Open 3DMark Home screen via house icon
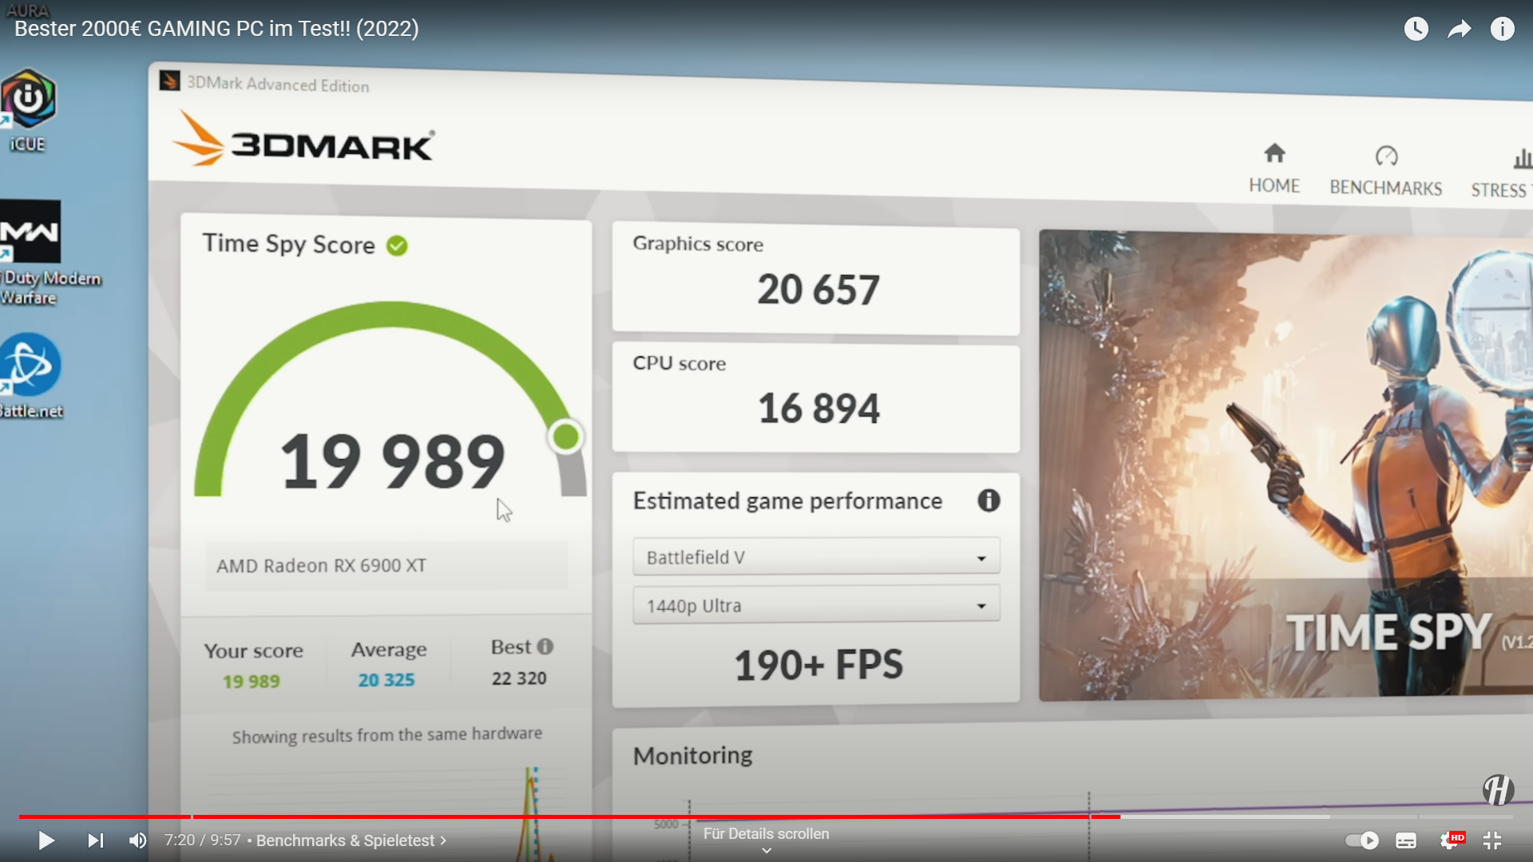The width and height of the screenshot is (1533, 862). [x=1274, y=153]
